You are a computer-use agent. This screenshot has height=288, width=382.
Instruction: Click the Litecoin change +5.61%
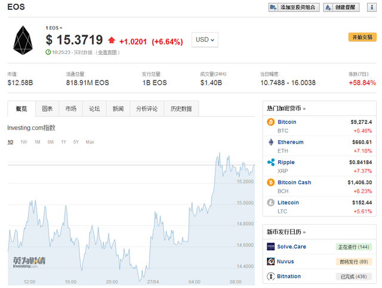(363, 211)
